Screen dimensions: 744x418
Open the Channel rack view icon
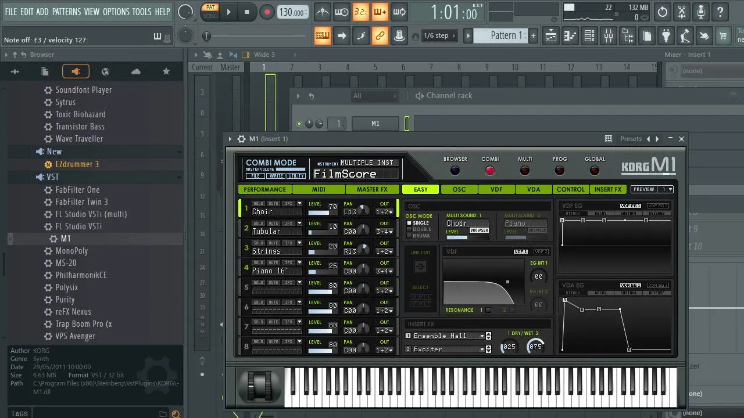[589, 36]
